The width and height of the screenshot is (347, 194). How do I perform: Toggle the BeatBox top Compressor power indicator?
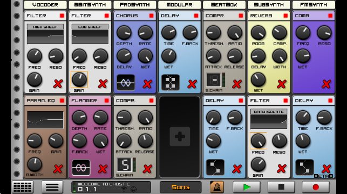241,16
